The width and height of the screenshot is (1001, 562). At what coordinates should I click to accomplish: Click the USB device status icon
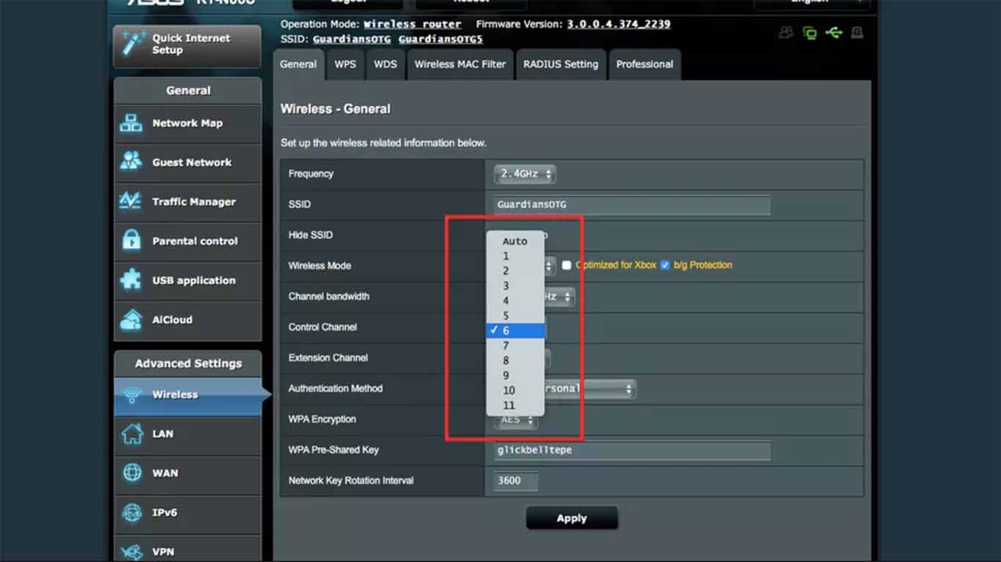click(x=835, y=32)
